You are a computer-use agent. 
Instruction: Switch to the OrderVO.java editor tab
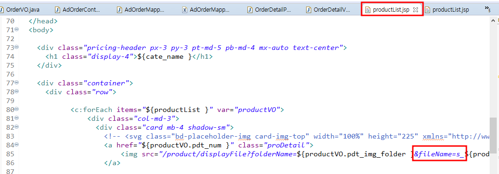point(20,9)
